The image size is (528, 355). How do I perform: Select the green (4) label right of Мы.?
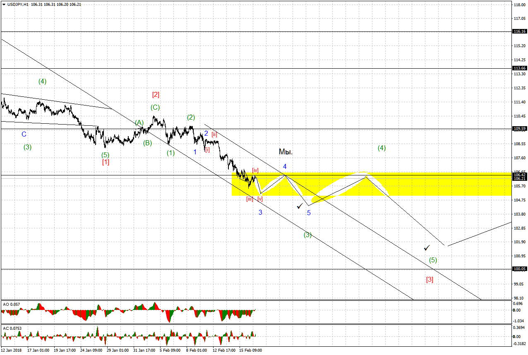point(382,148)
